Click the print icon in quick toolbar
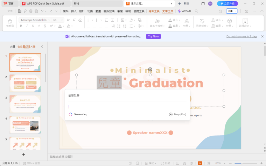Viewport: 266px width, 166px height. point(31,11)
